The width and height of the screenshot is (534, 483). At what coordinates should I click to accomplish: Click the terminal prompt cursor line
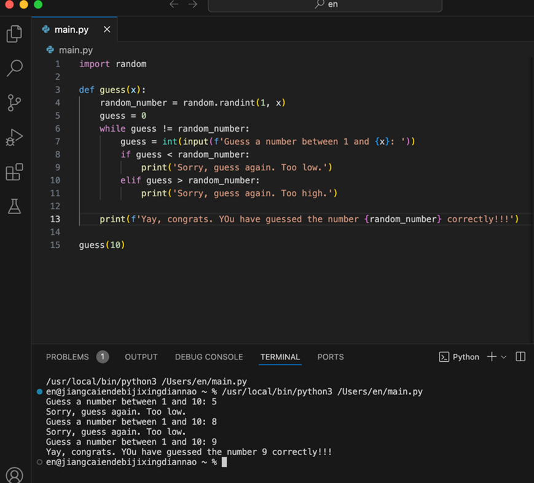point(136,462)
